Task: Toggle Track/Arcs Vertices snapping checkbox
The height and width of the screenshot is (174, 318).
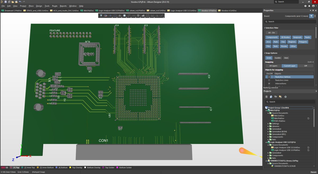Action: click(x=269, y=77)
